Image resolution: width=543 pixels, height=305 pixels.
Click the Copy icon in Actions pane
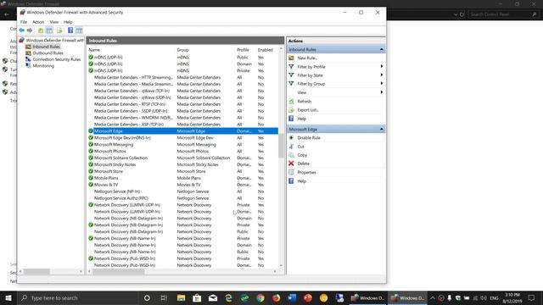(x=291, y=155)
